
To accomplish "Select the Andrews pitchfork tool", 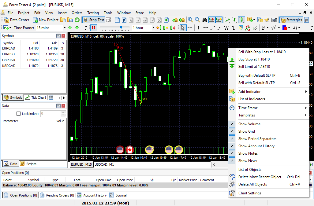I will coord(255,28).
